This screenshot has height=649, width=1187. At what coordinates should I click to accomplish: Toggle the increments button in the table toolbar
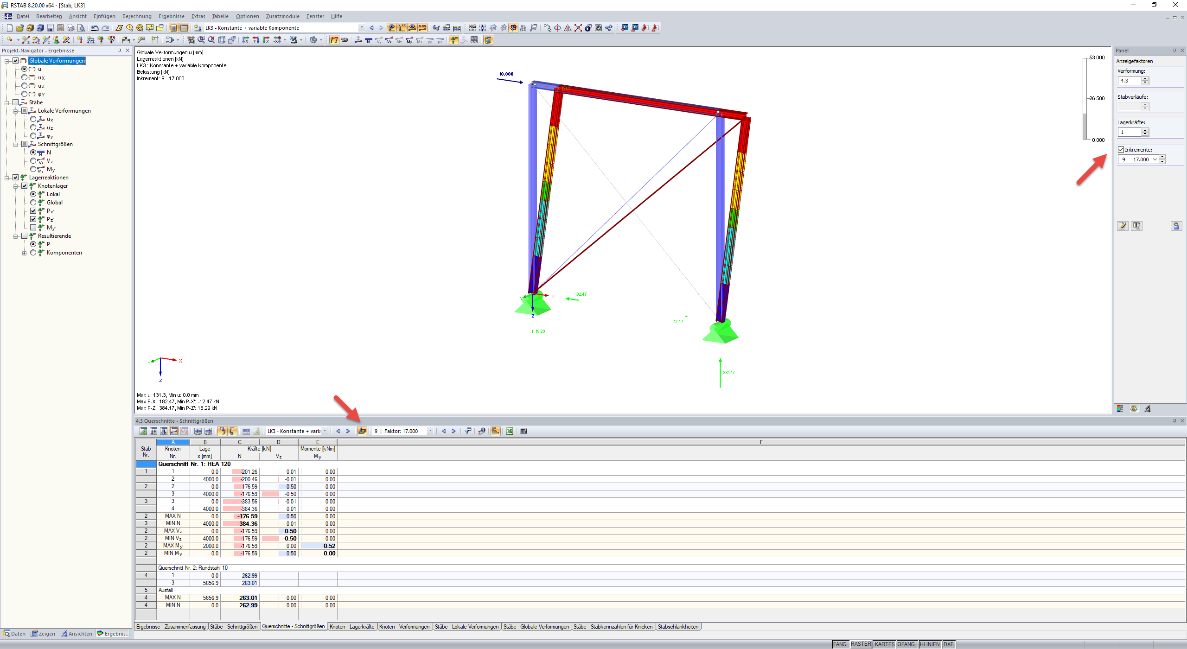[x=362, y=431]
